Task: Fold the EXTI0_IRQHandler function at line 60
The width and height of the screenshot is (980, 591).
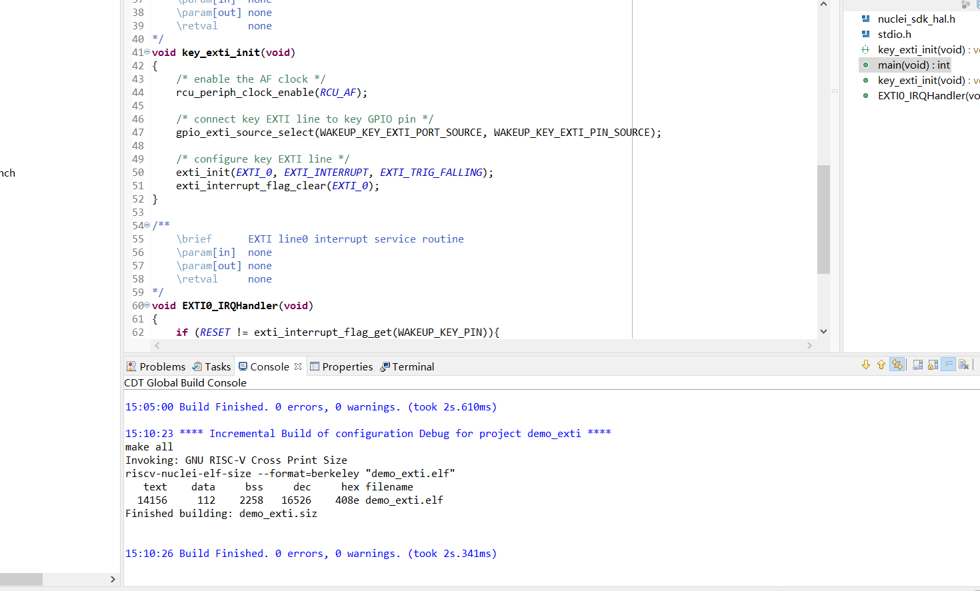Action: (x=147, y=305)
